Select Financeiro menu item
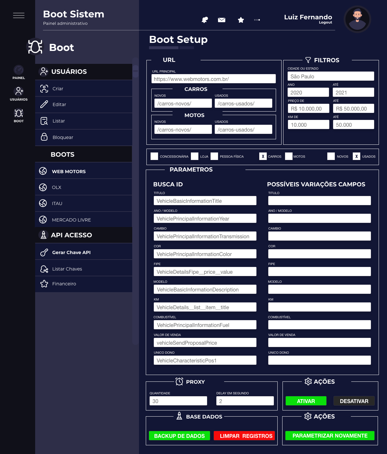This screenshot has width=387, height=454. (x=84, y=284)
